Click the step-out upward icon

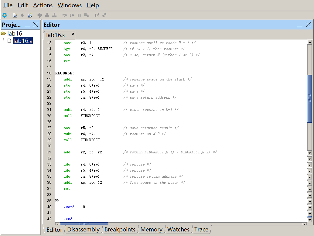click(54, 15)
